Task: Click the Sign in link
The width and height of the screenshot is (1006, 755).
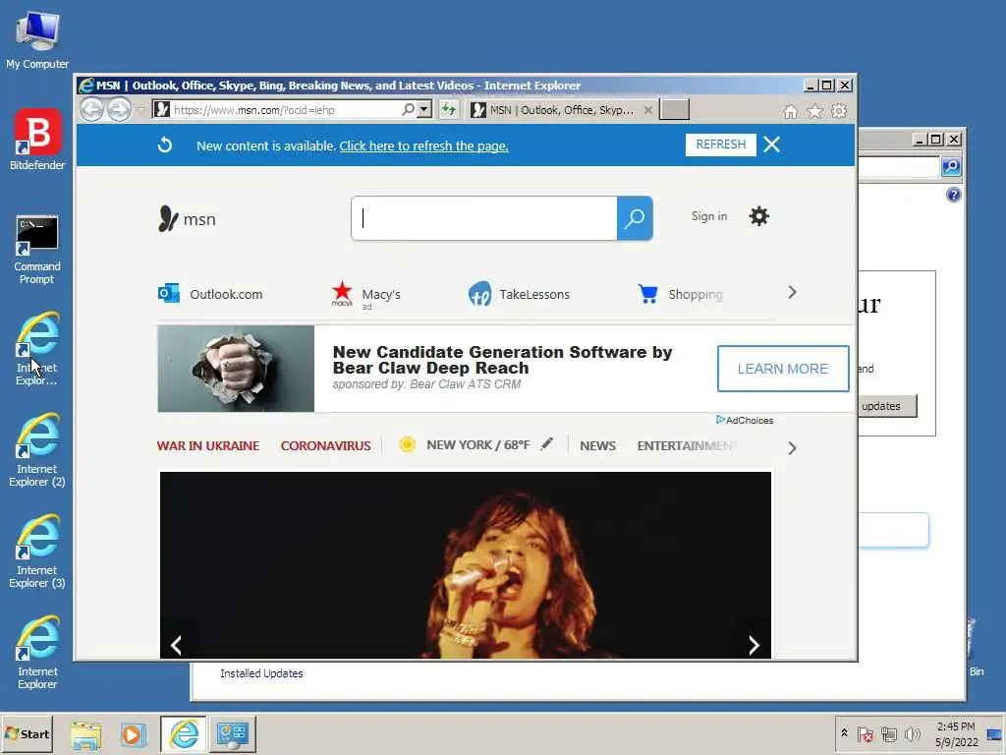Action: pyautogui.click(x=709, y=216)
